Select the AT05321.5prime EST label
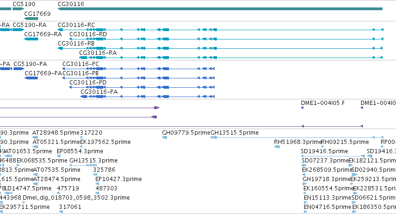The width and height of the screenshot is (396, 214). [56, 142]
